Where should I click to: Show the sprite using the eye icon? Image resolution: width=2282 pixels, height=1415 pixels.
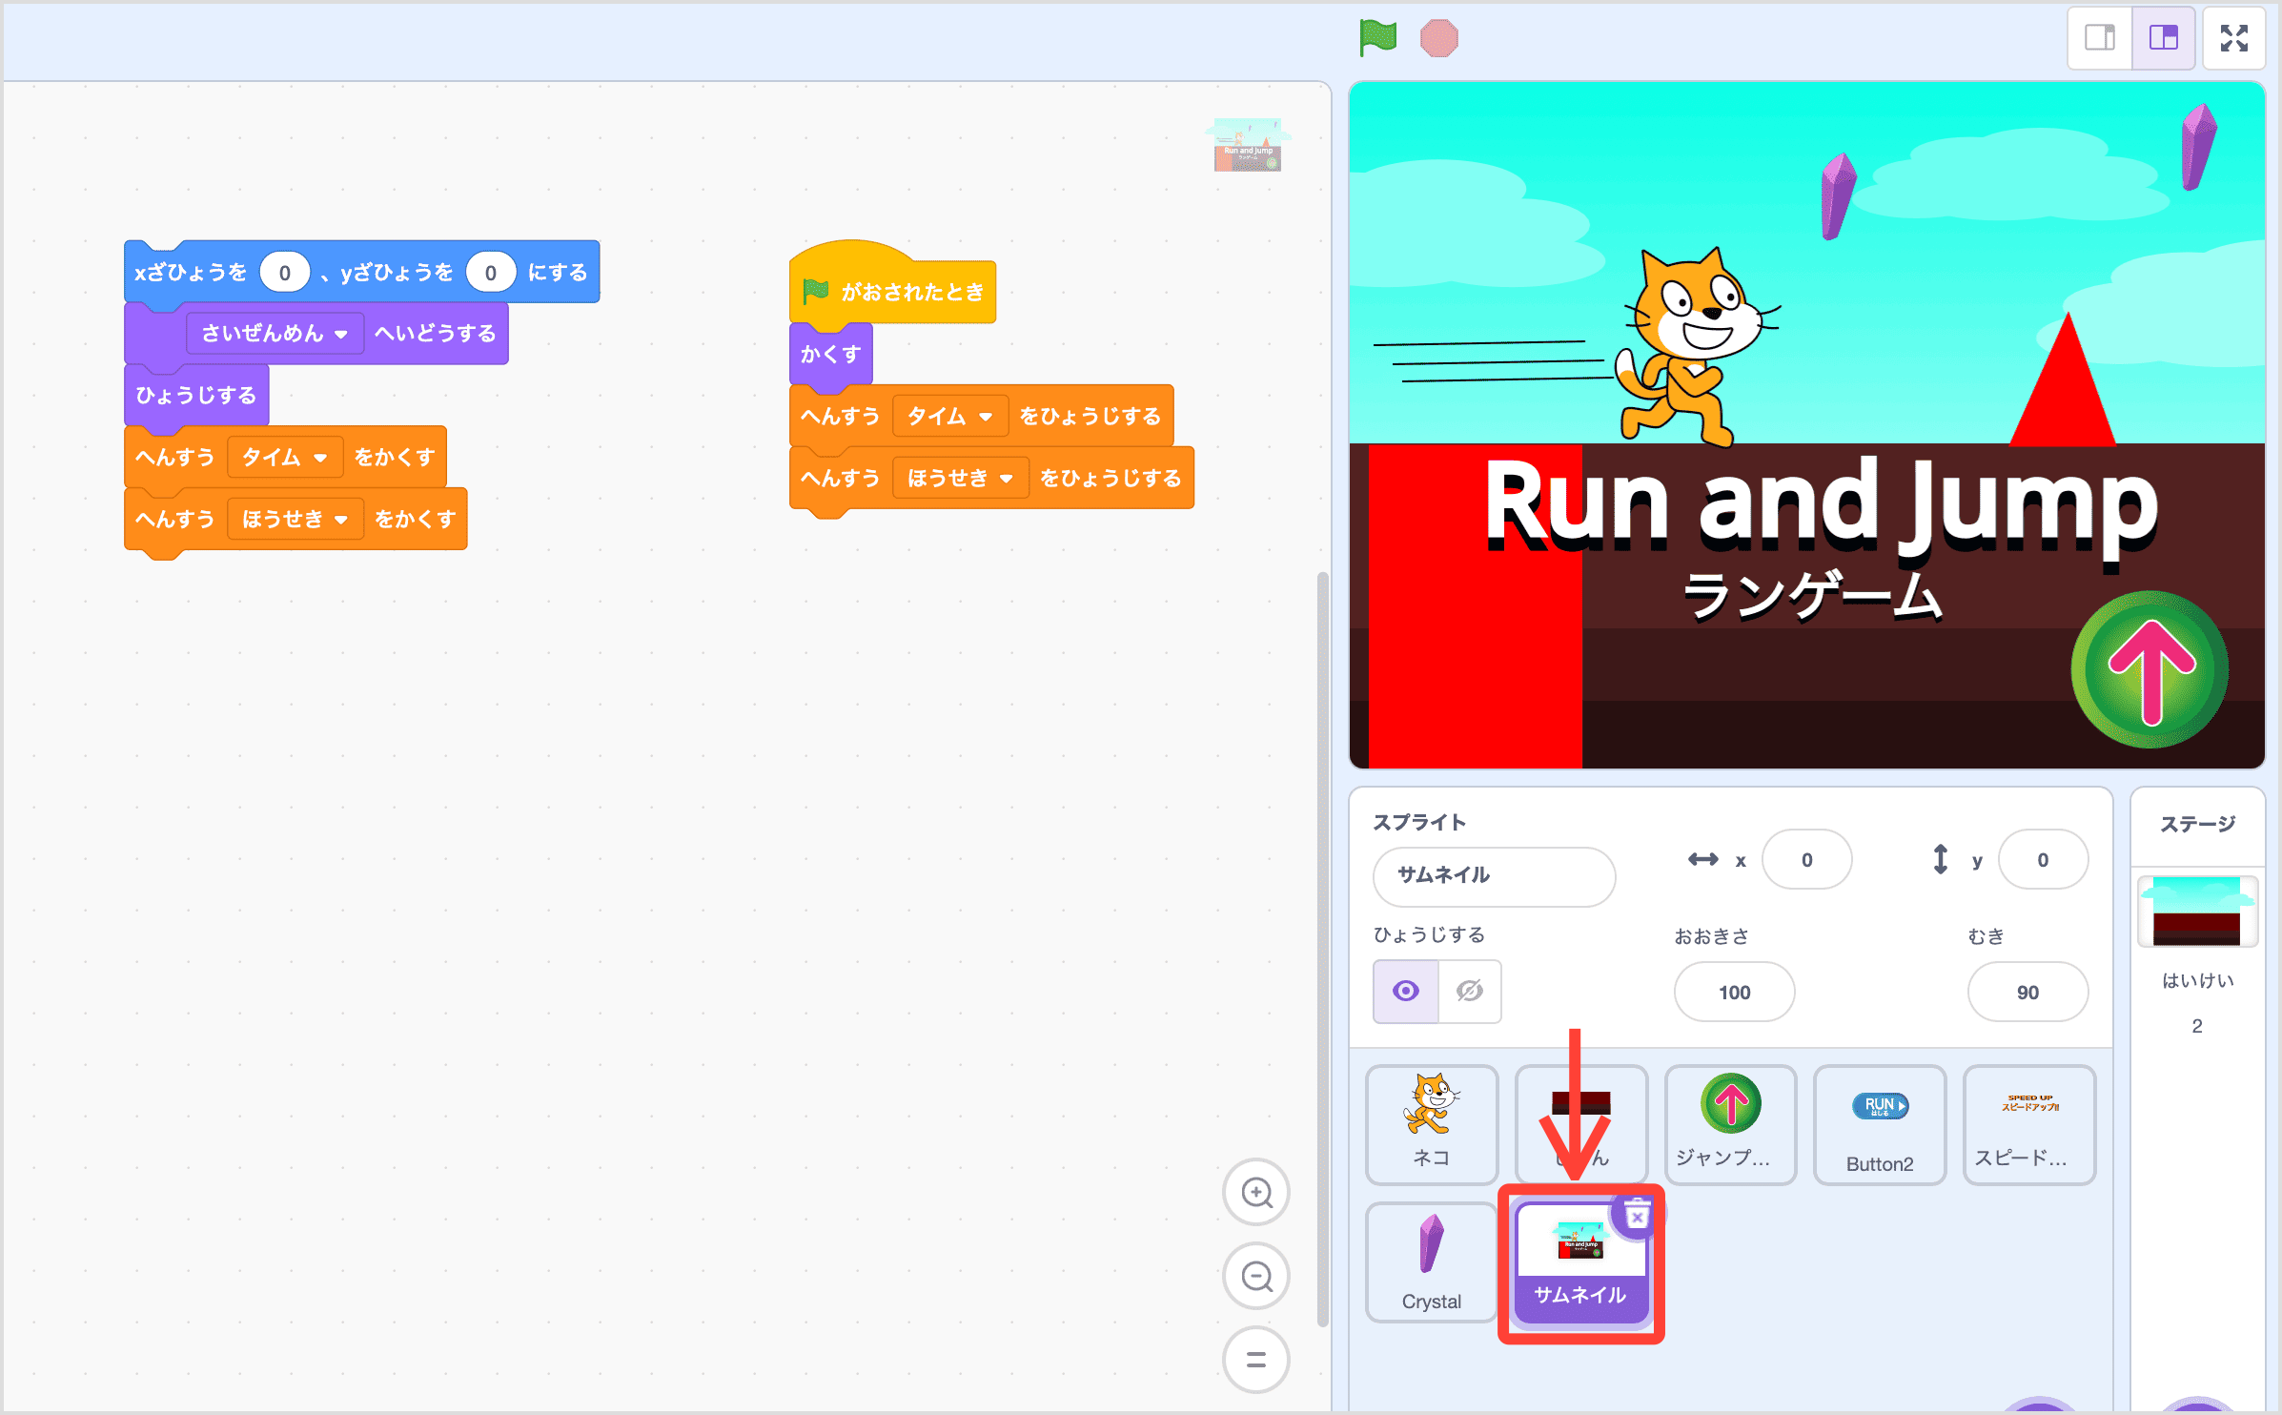1405,992
